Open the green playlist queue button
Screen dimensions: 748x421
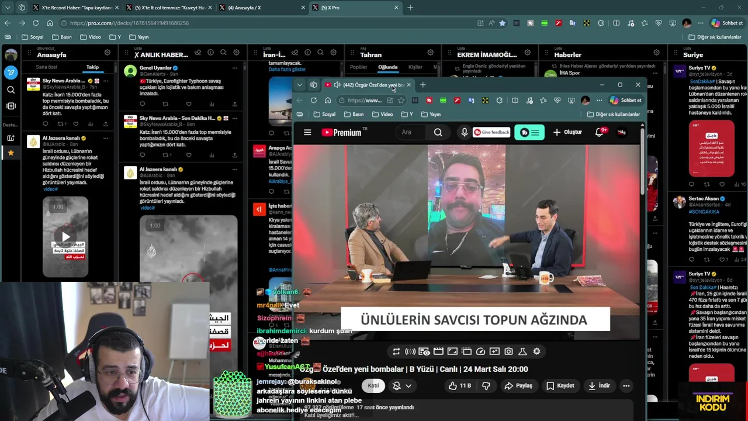pos(529,133)
